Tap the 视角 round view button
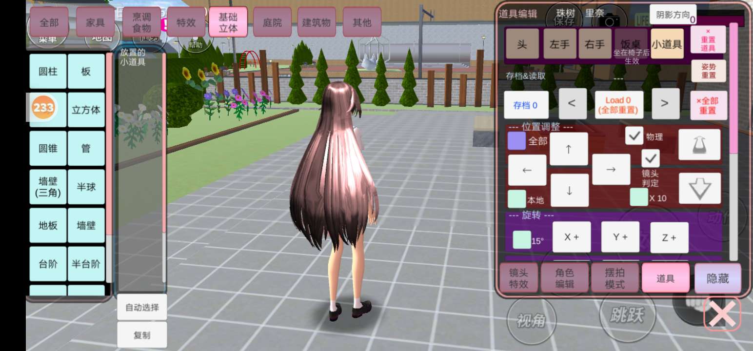Image resolution: width=753 pixels, height=351 pixels. [532, 320]
